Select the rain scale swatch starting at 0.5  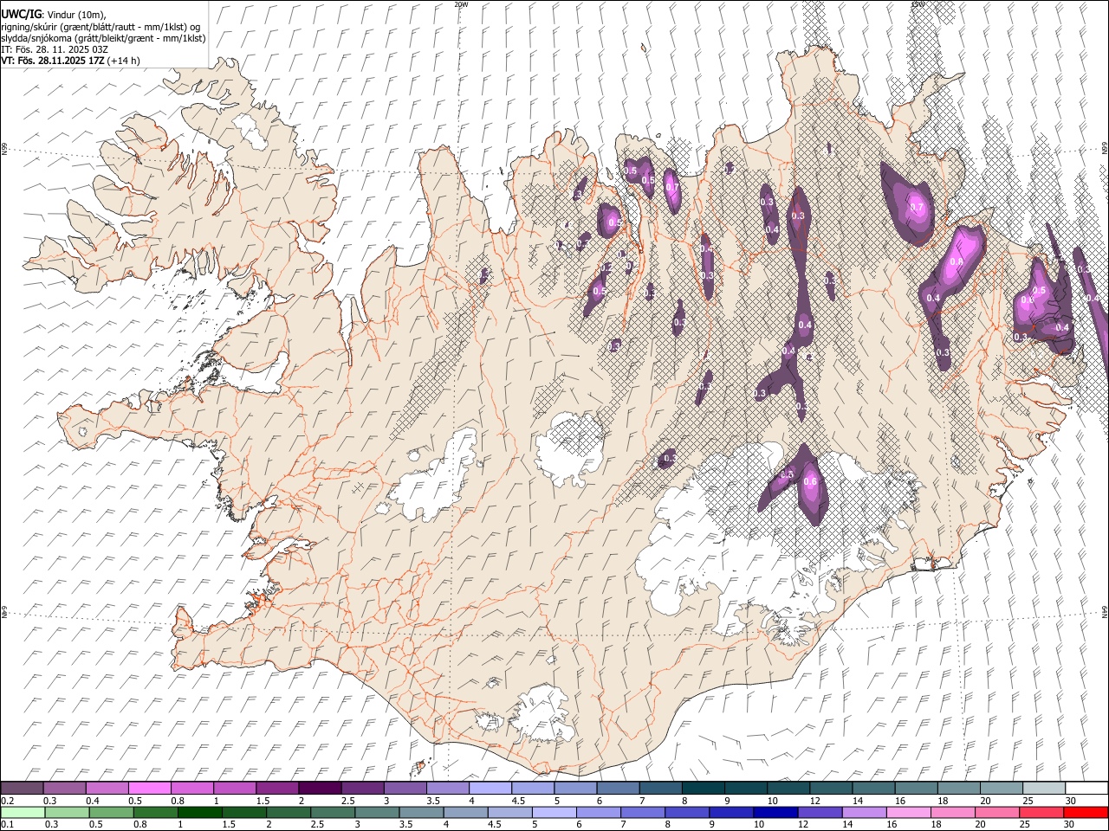point(111,812)
